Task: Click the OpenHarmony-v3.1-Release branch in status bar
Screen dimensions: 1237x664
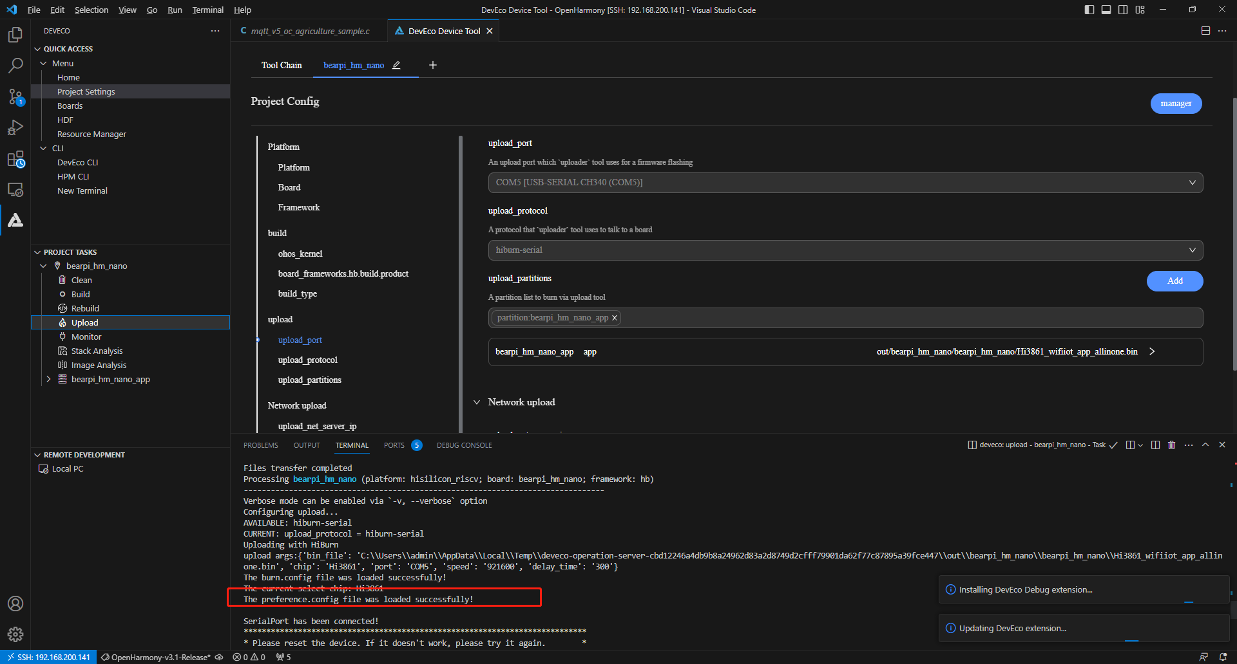Action: coord(155,657)
